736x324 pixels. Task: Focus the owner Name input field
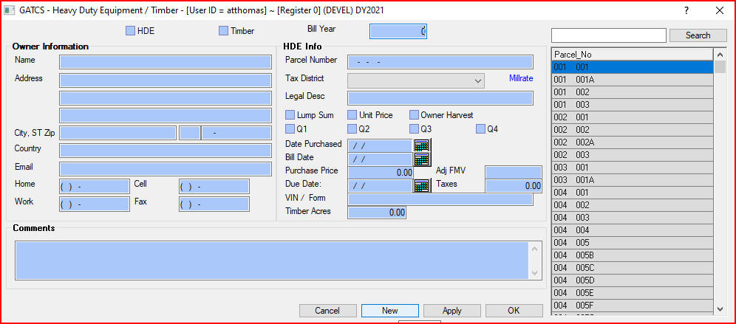pyautogui.click(x=166, y=62)
